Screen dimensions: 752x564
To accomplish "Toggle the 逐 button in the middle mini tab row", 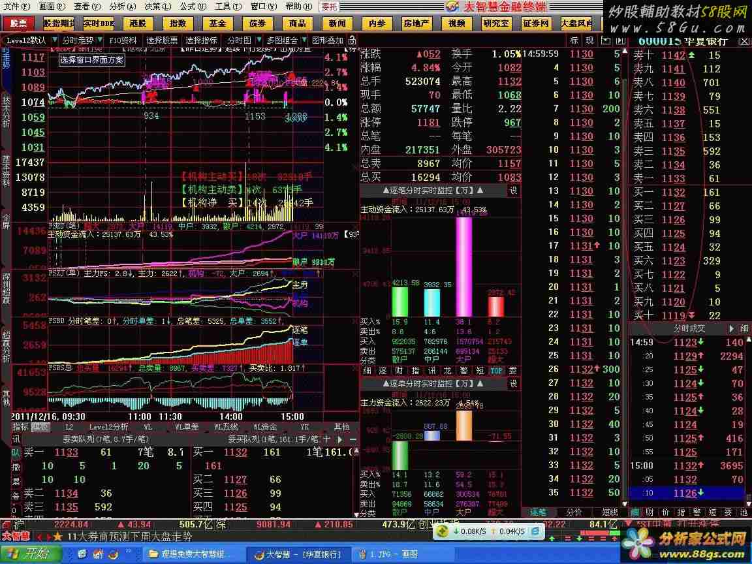I will point(383,370).
